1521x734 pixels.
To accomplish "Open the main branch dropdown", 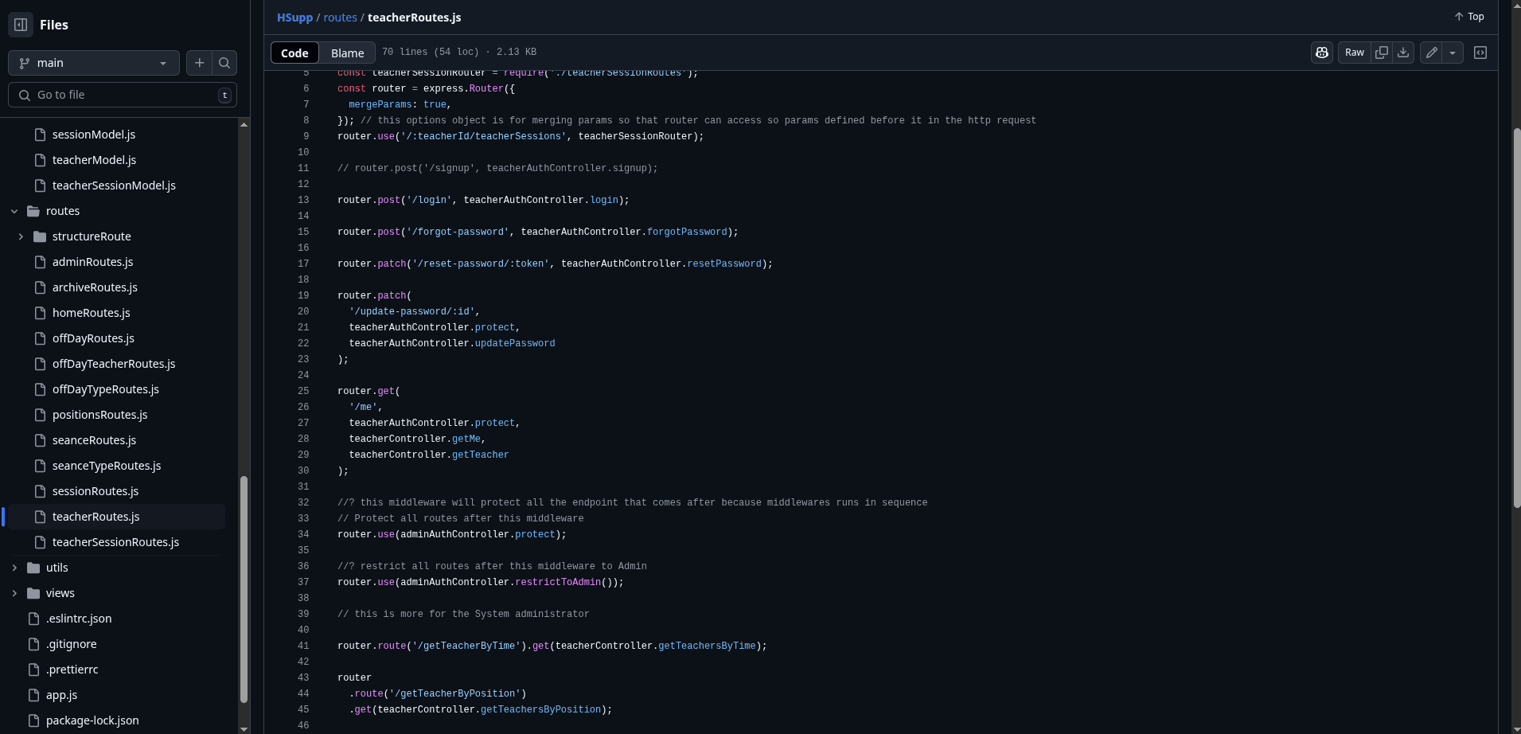I will point(94,63).
